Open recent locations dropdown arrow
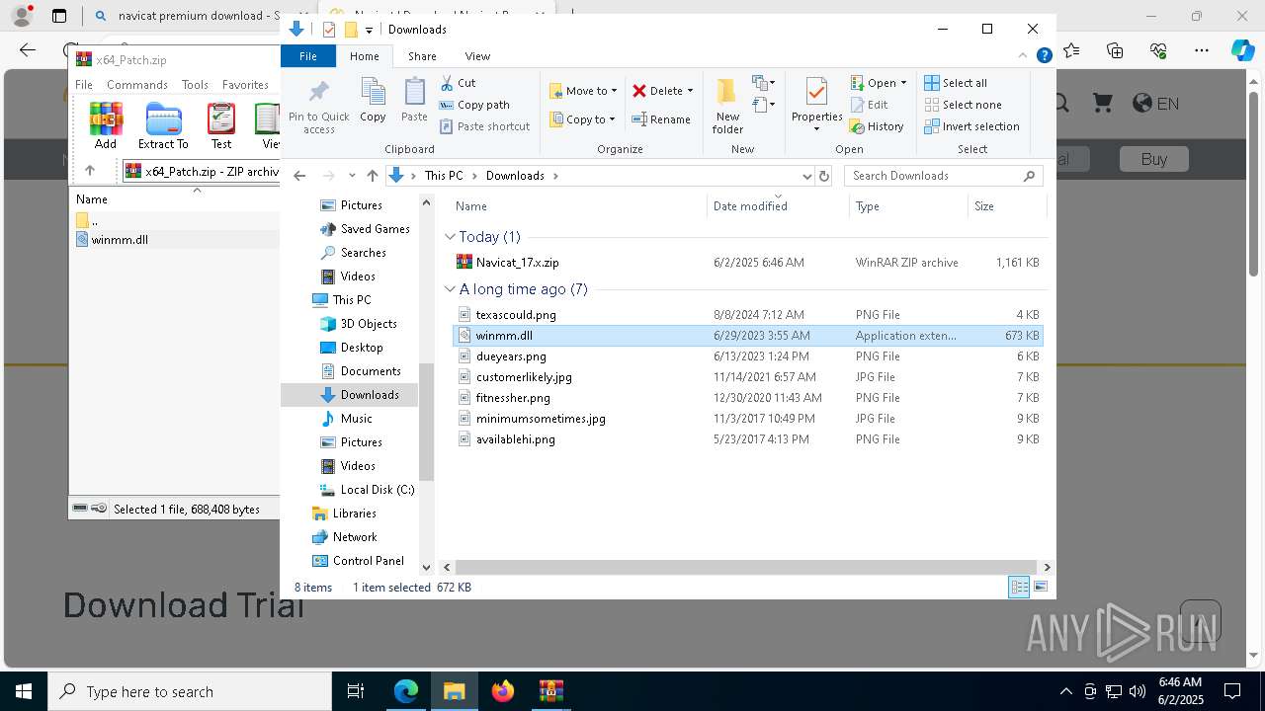 point(352,176)
